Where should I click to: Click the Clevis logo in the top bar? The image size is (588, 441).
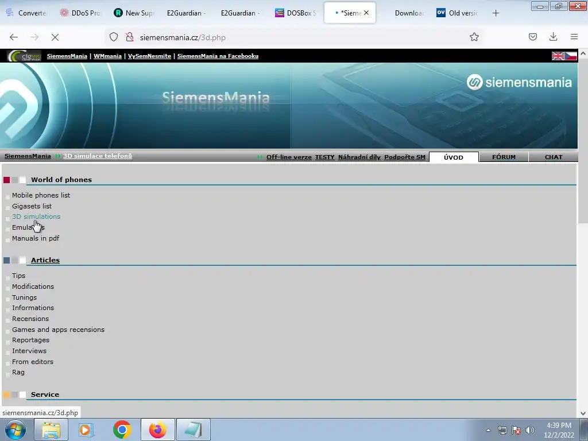pyautogui.click(x=24, y=56)
